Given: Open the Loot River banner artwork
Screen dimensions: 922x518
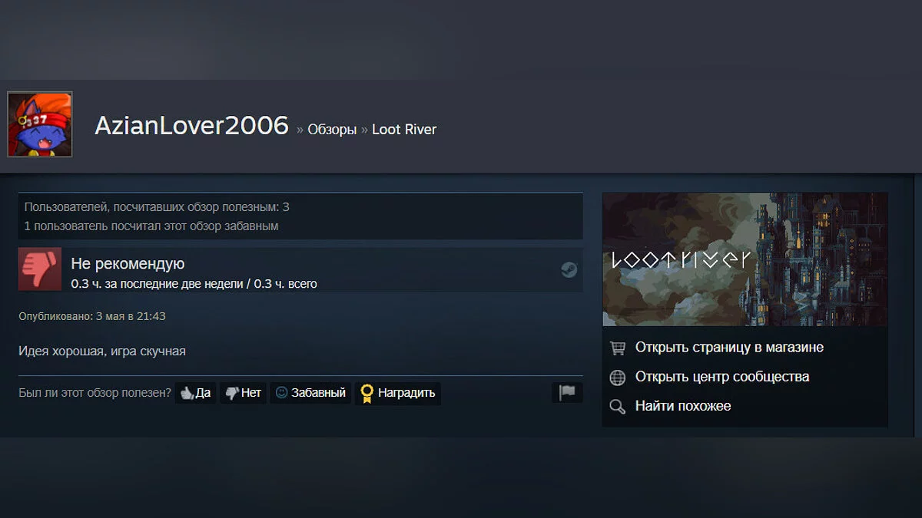Looking at the screenshot, I should (x=745, y=259).
